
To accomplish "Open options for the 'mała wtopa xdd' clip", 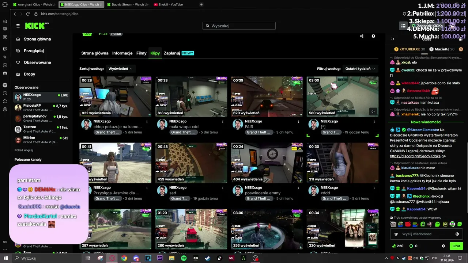I will (223, 122).
